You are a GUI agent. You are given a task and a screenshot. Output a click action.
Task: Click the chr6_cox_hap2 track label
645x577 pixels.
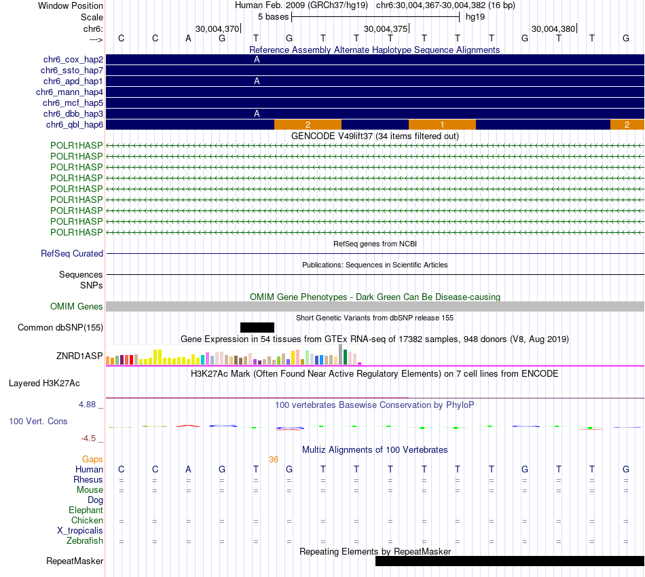(x=73, y=60)
